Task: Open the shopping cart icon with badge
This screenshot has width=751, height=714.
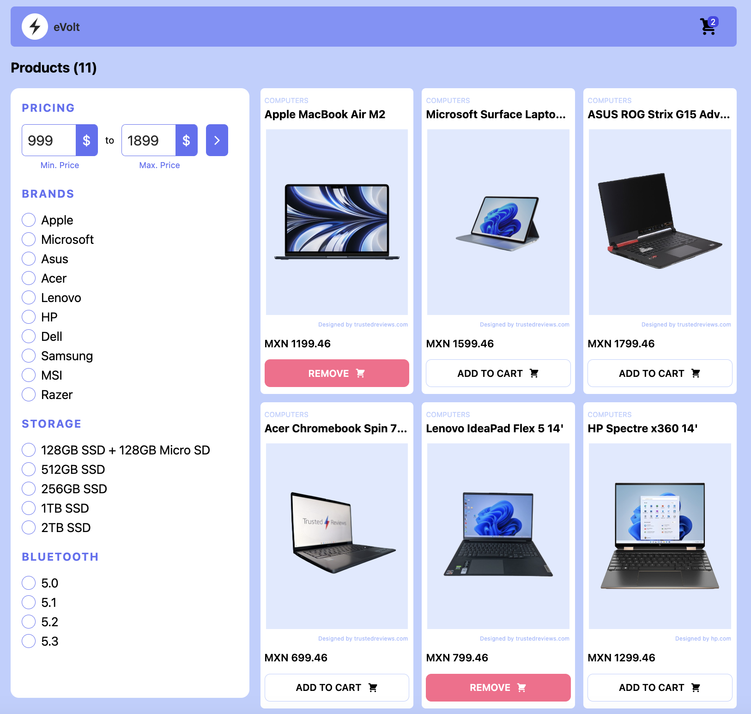Action: [709, 26]
